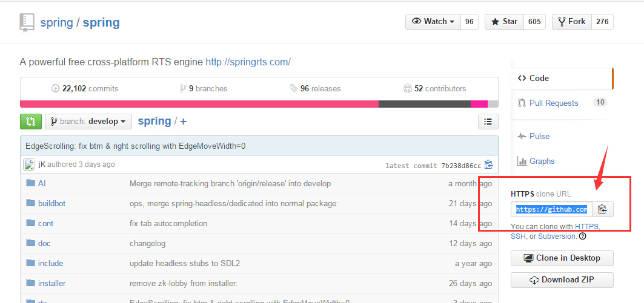
Task: Open the EdgeScrolling commit message
Action: click(136, 146)
